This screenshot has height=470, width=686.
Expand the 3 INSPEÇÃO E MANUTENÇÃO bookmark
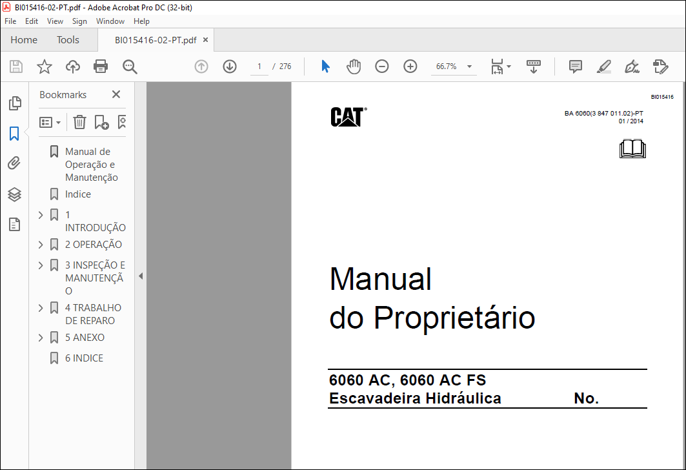41,265
